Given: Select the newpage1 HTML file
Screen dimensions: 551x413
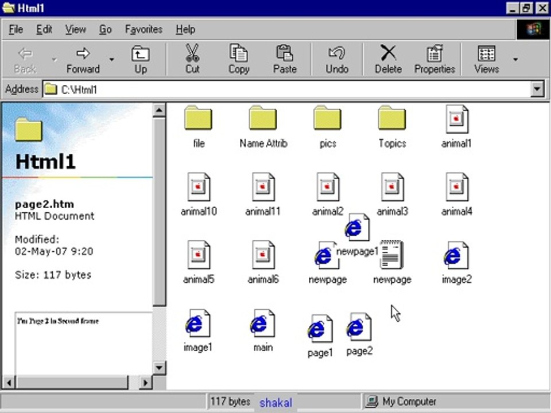Looking at the screenshot, I should (357, 235).
